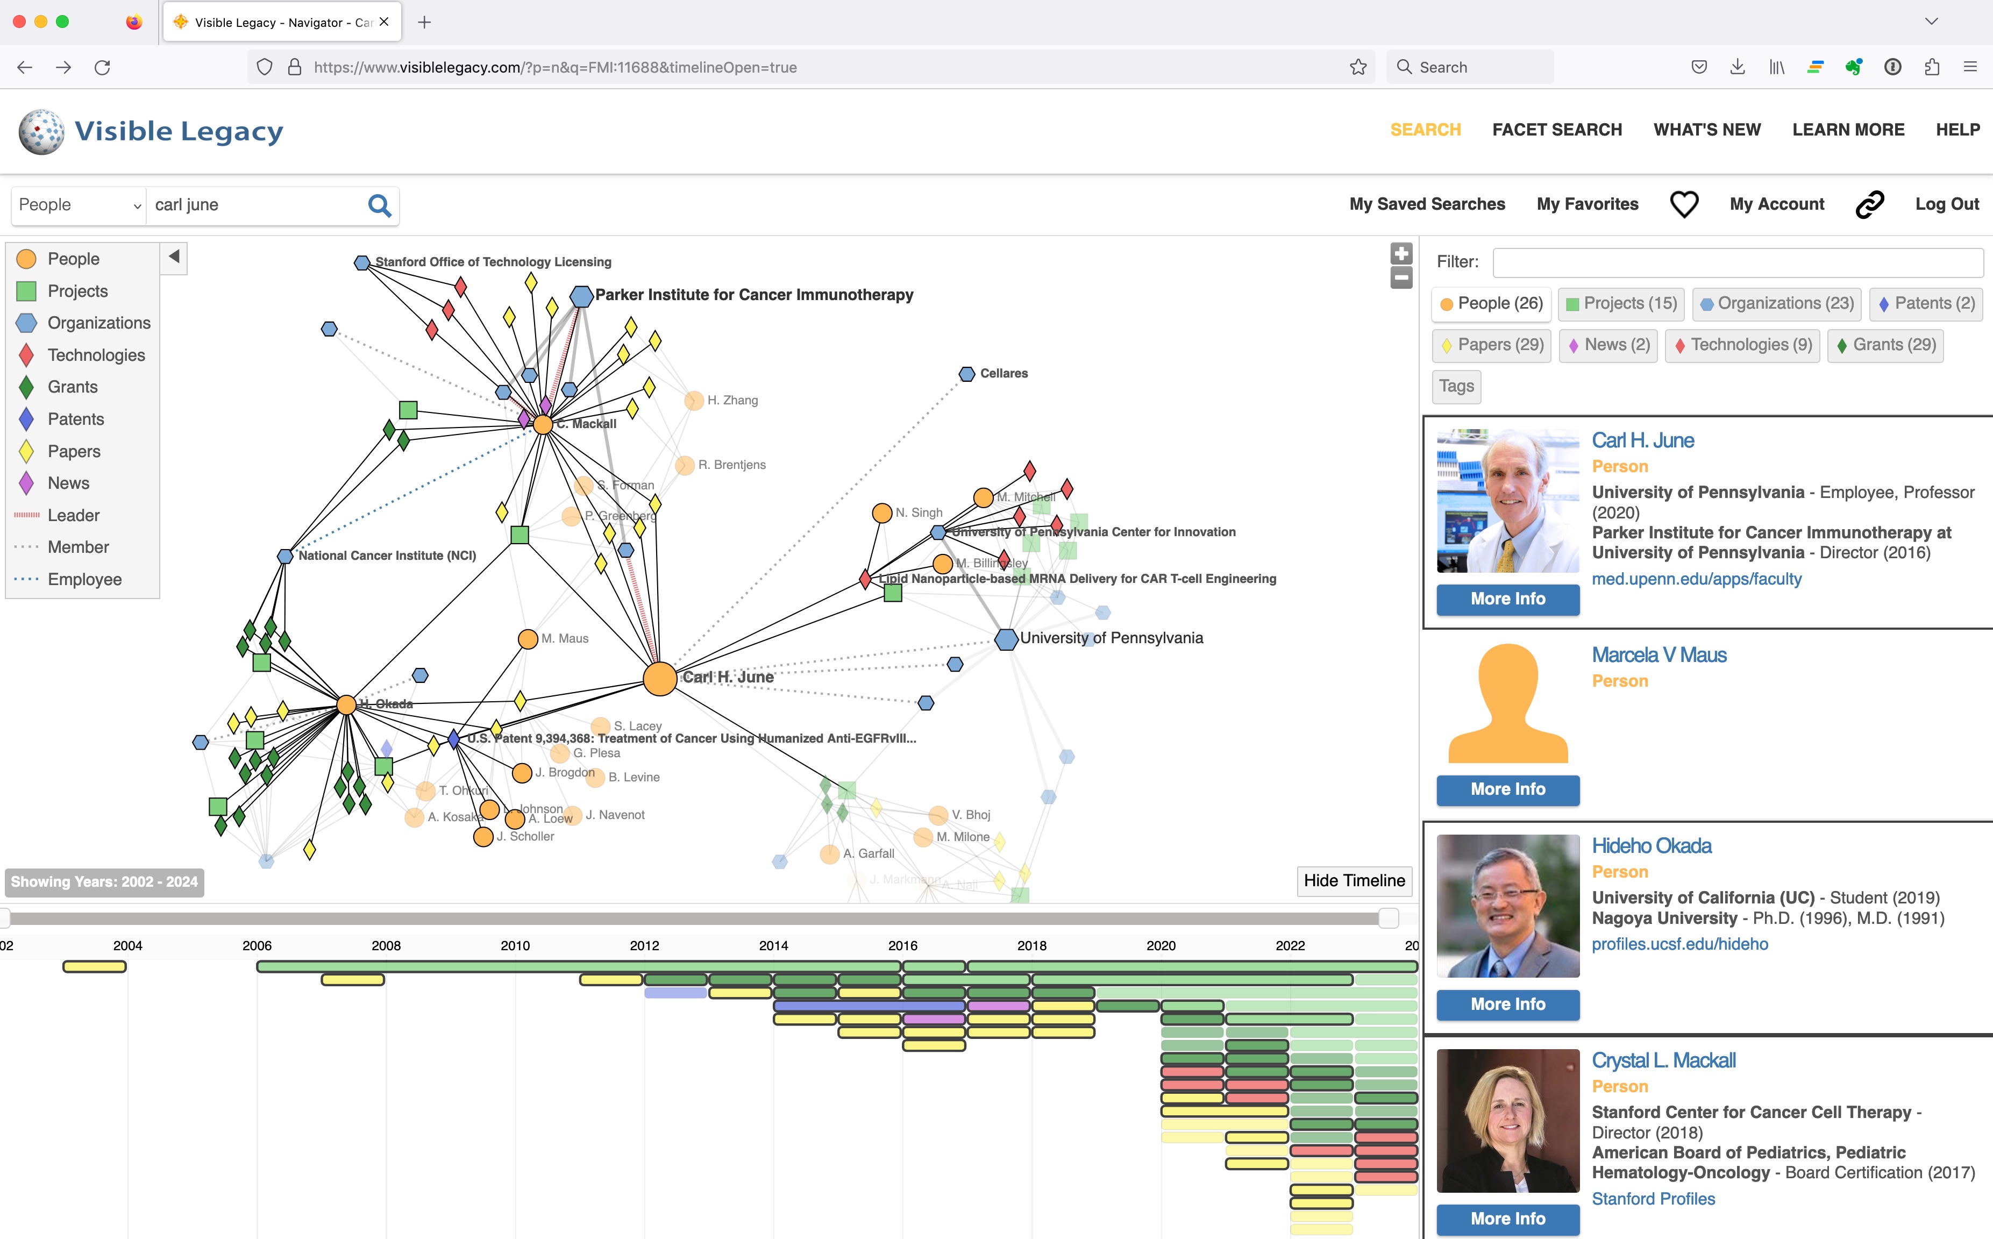Click More Info for Carl H. June

click(x=1508, y=599)
